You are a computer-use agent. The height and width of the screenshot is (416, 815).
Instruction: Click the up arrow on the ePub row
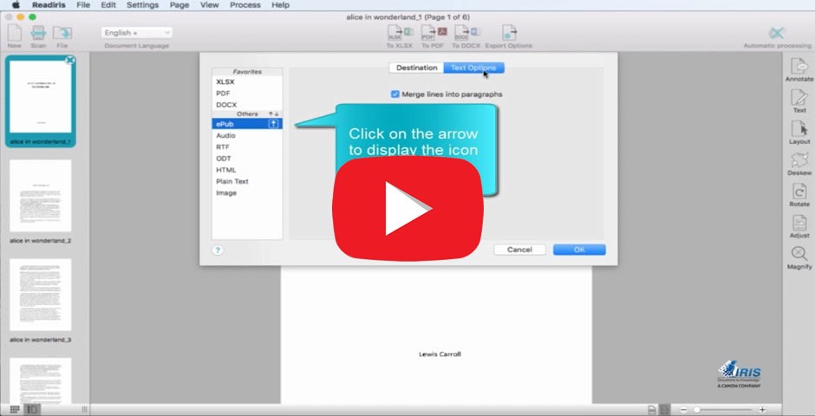tap(274, 124)
